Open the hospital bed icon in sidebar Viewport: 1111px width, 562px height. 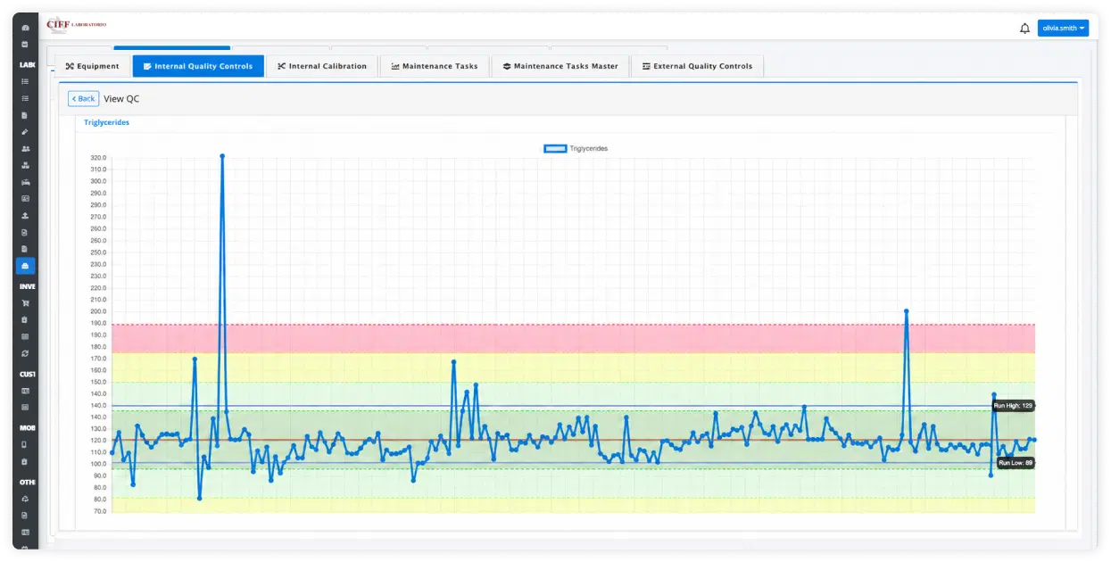point(25,182)
